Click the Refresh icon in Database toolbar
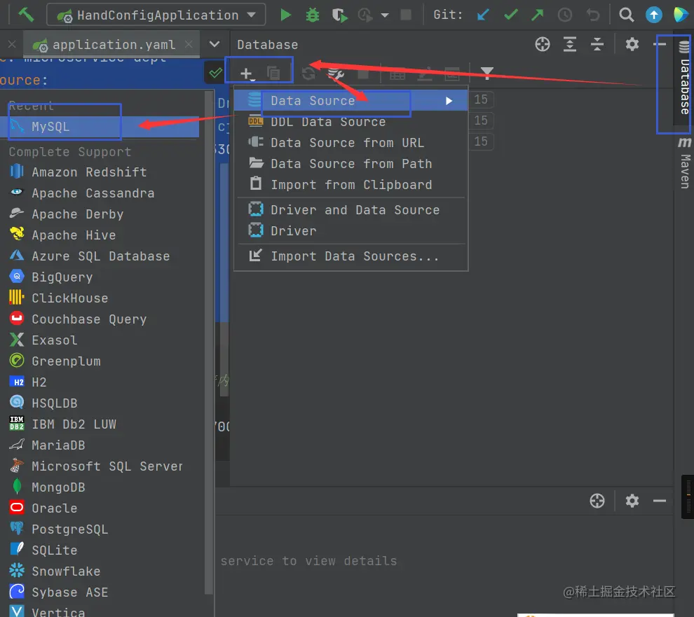Viewport: 694px width, 617px height. [308, 73]
